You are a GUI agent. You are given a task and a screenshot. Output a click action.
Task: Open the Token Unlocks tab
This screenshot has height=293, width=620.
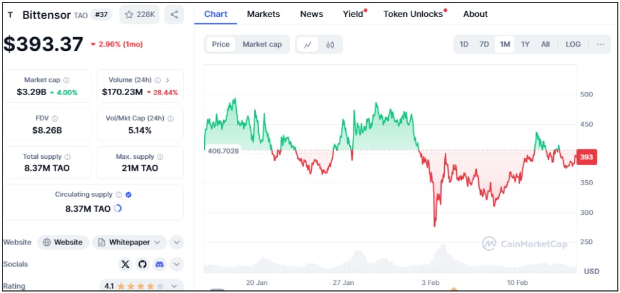point(413,14)
